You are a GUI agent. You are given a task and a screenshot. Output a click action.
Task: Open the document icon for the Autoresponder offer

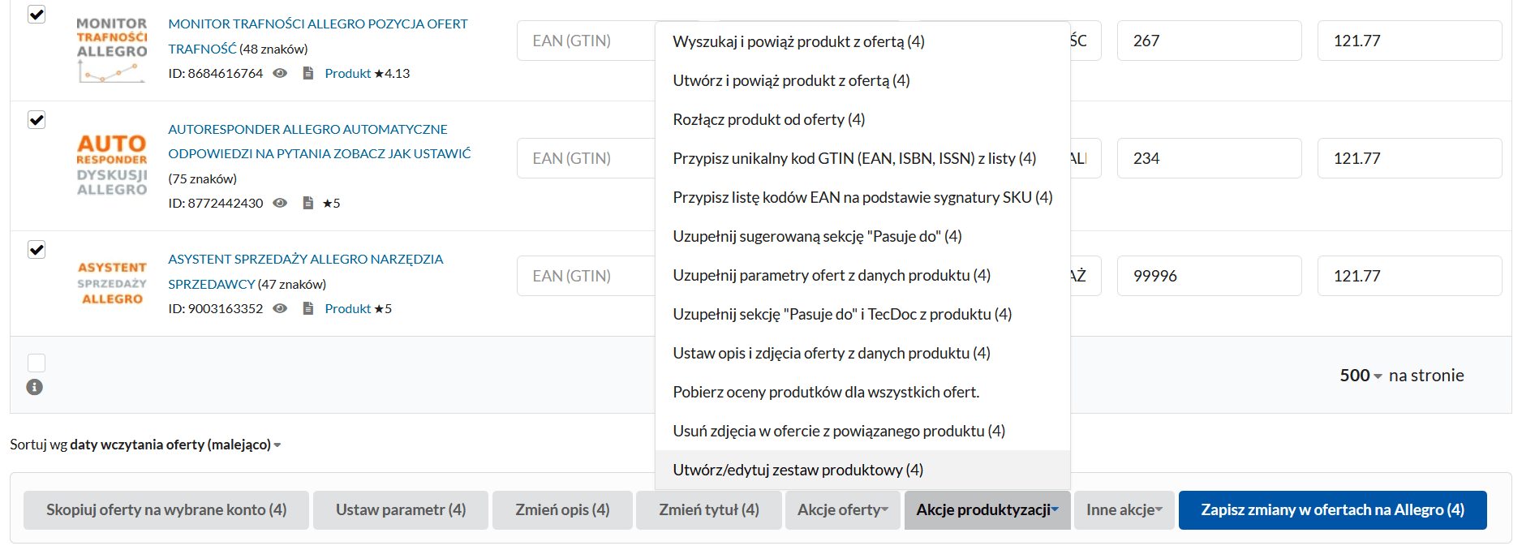[x=307, y=203]
